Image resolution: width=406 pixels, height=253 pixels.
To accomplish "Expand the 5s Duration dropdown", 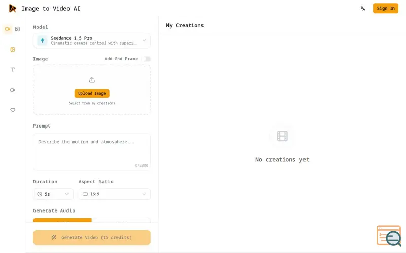I will click(53, 194).
